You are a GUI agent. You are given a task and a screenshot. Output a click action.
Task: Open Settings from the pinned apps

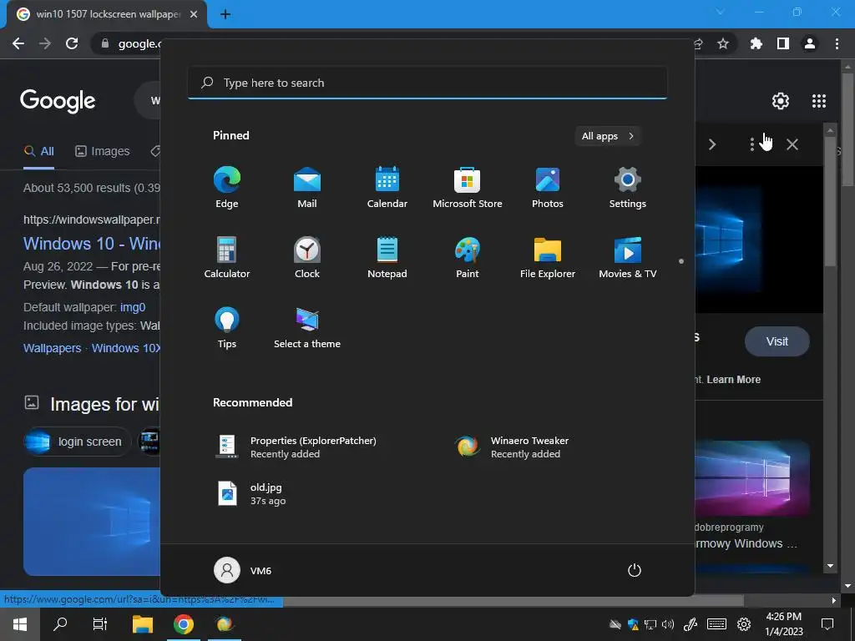tap(628, 188)
